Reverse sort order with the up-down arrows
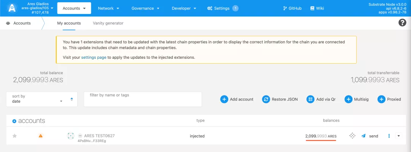The height and width of the screenshot is (152, 411). [72, 99]
